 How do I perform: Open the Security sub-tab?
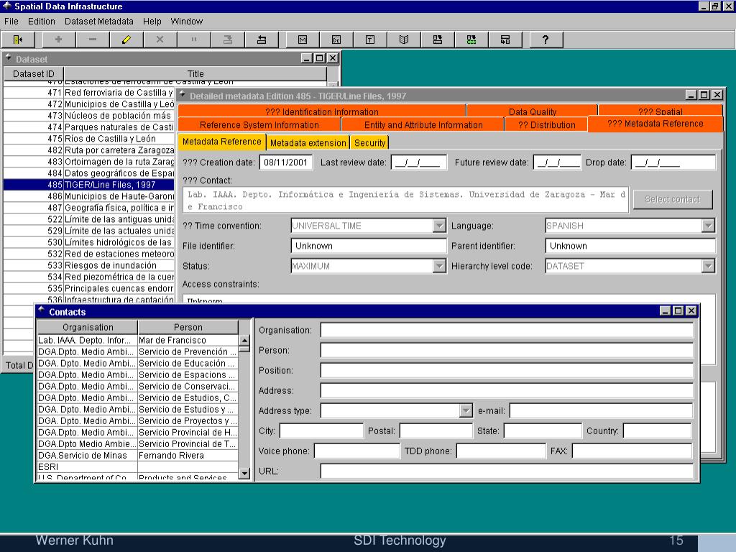tap(369, 143)
